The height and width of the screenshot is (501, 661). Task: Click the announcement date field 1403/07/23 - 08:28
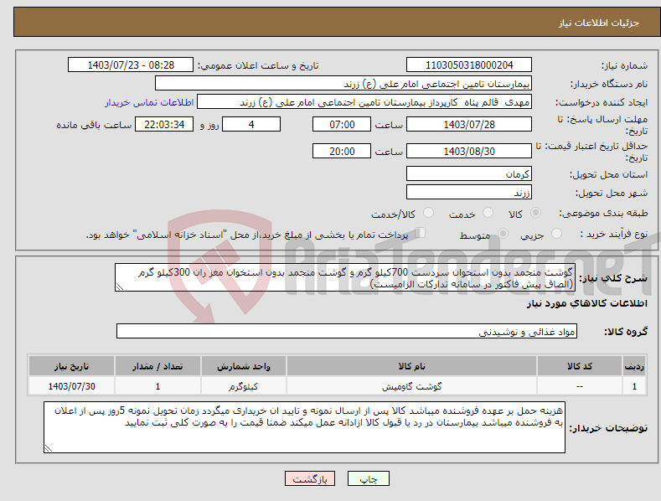(x=131, y=65)
